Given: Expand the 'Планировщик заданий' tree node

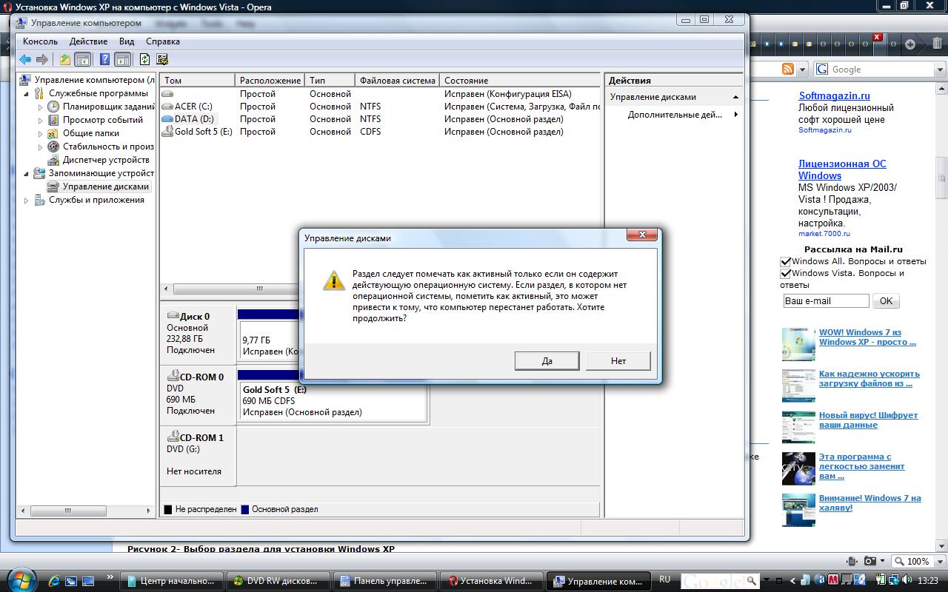Looking at the screenshot, I should (x=41, y=107).
